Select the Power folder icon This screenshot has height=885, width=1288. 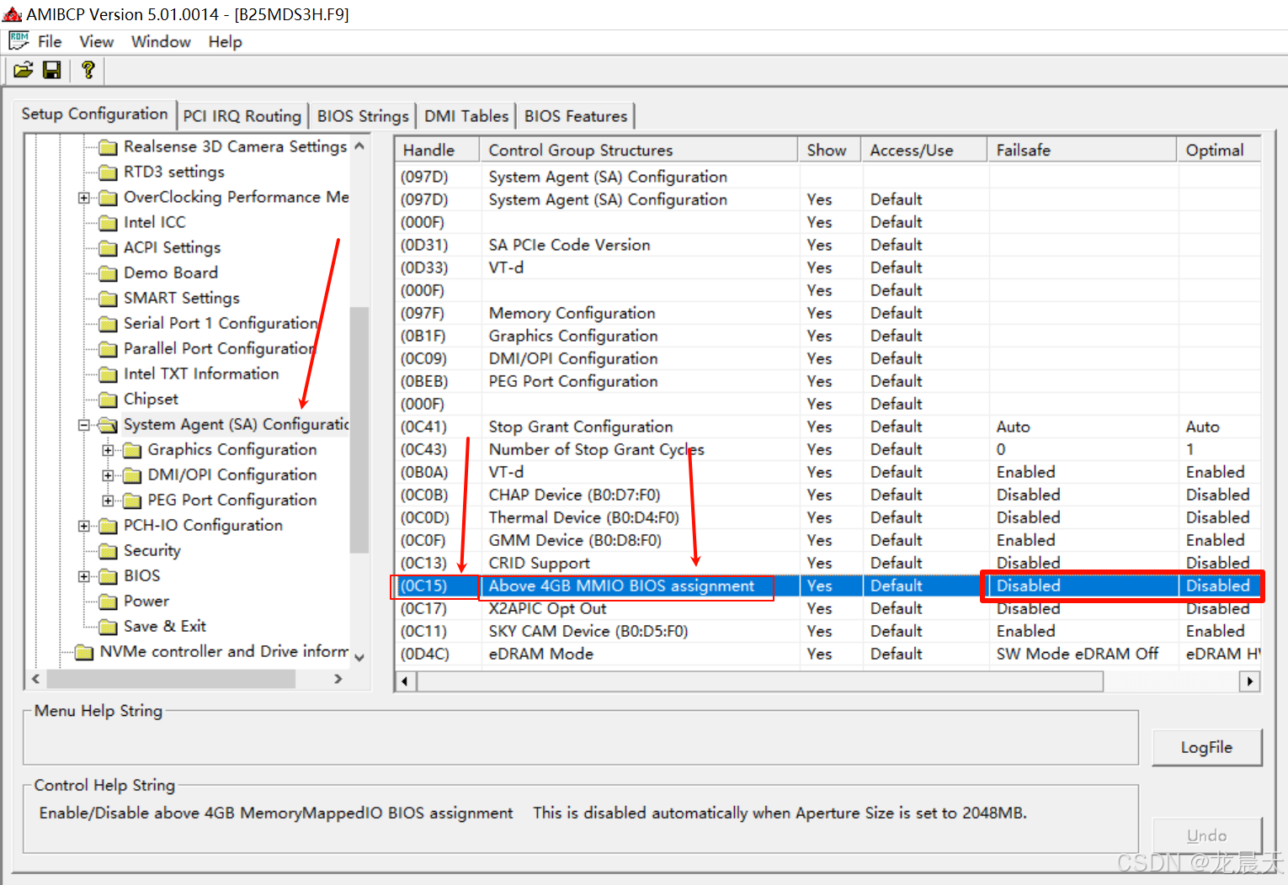[108, 601]
